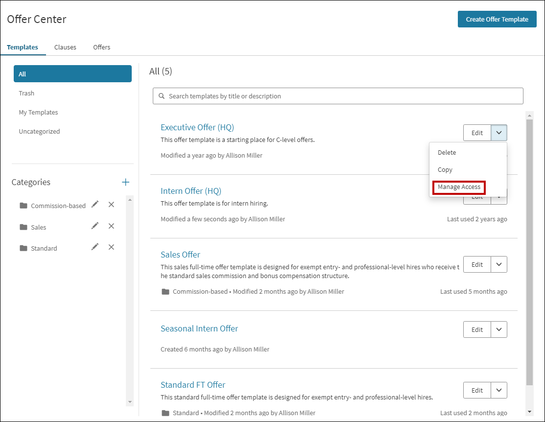The width and height of the screenshot is (545, 422).
Task: Open the Sales Offer template link
Action: point(180,254)
